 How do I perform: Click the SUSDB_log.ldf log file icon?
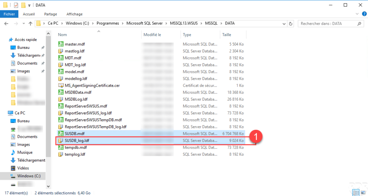point(61,141)
